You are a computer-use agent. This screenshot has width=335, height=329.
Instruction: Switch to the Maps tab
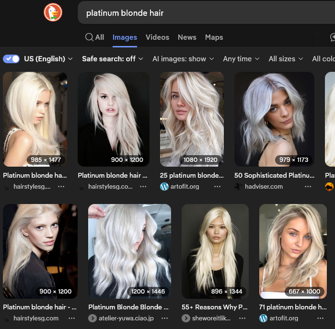coord(214,37)
